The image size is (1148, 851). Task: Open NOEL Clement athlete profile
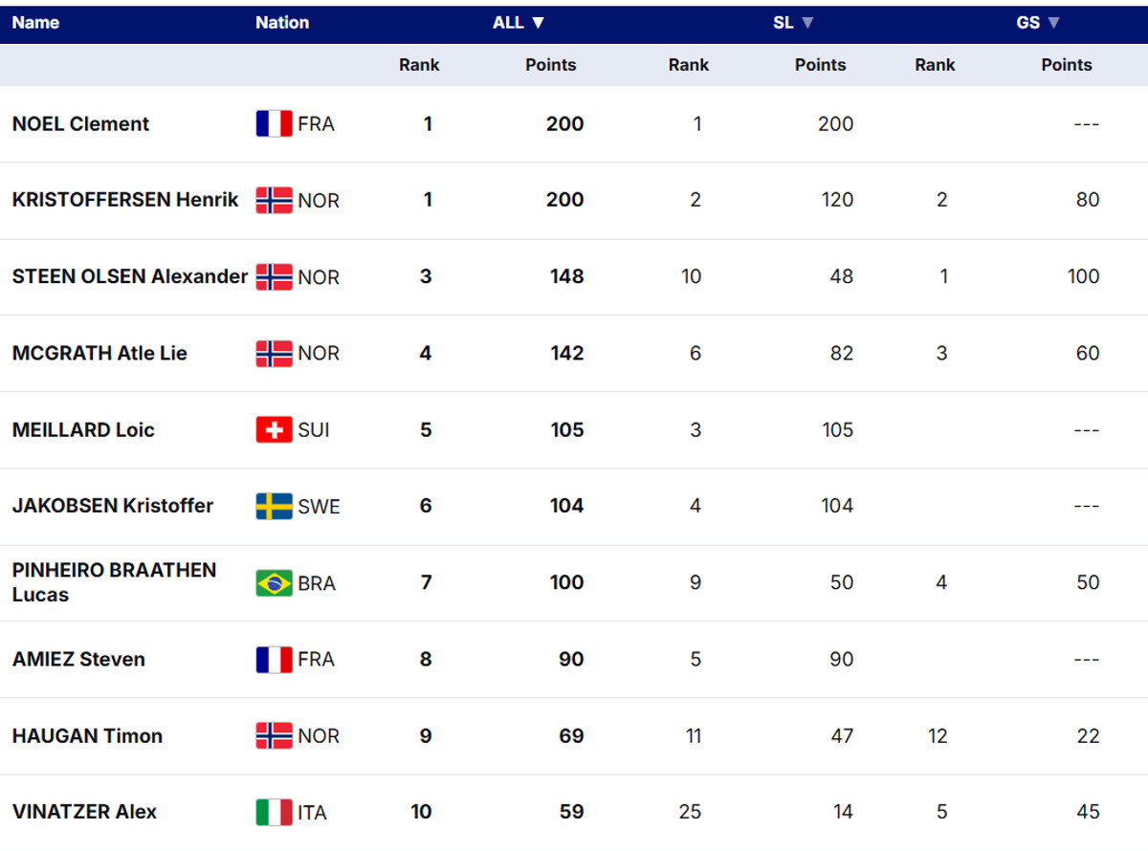[x=80, y=124]
